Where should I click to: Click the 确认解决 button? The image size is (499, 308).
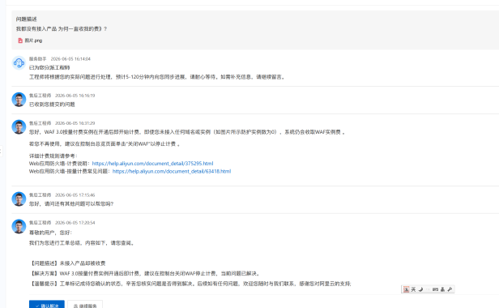pyautogui.click(x=47, y=304)
